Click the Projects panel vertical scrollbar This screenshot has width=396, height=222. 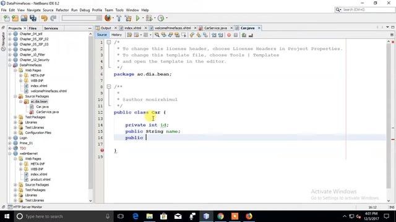90,112
